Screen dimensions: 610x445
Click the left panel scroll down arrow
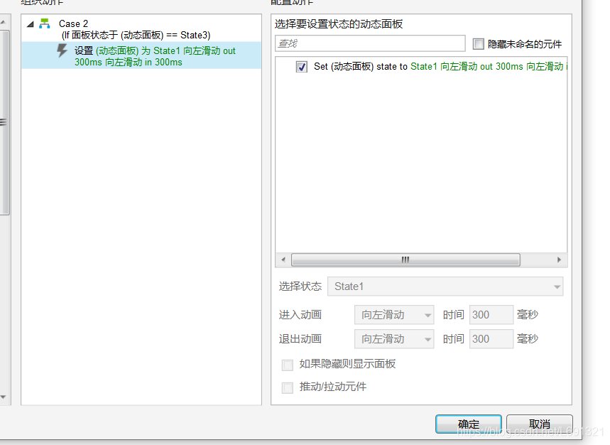click(x=4, y=397)
